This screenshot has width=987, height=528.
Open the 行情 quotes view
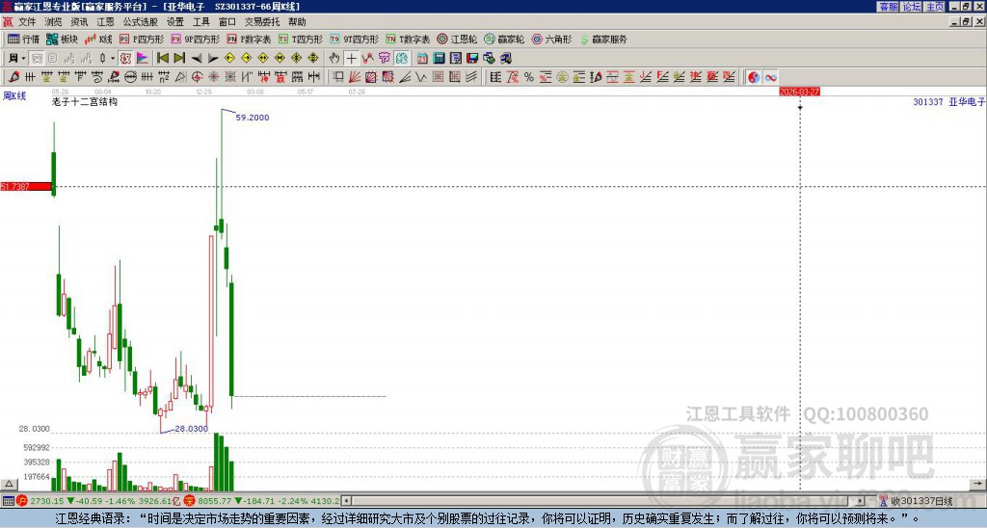[x=24, y=39]
